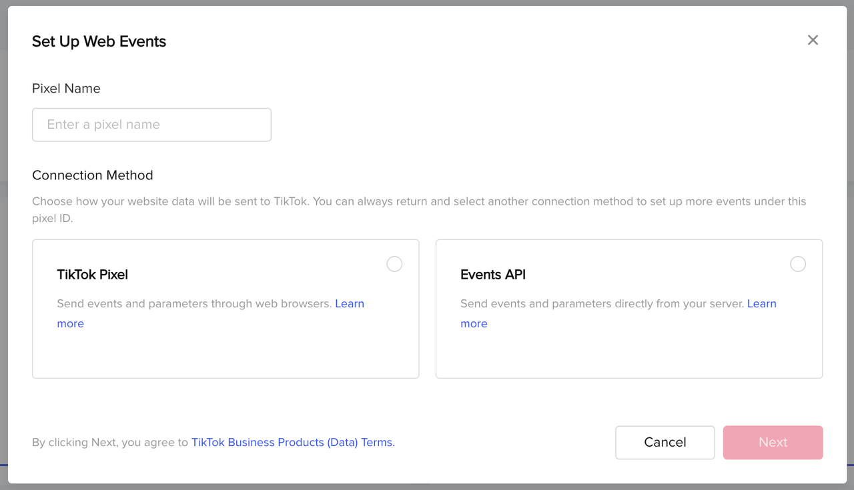Viewport: 854px width, 490px height.
Task: Click the TikTok Pixel card title
Action: (92, 275)
